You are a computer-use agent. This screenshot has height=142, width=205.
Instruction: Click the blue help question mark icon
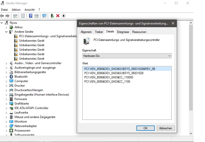pos(31,16)
